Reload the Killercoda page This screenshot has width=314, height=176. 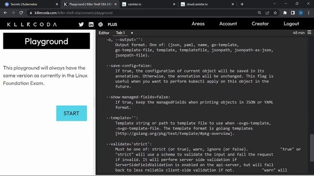point(21,13)
